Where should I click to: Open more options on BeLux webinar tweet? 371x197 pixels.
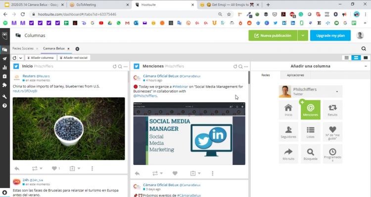213,173
